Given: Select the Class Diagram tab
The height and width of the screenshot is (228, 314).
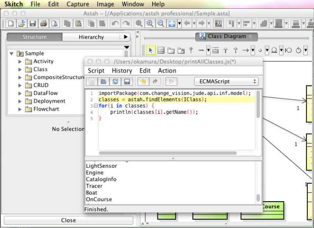Looking at the screenshot, I should click(x=226, y=36).
